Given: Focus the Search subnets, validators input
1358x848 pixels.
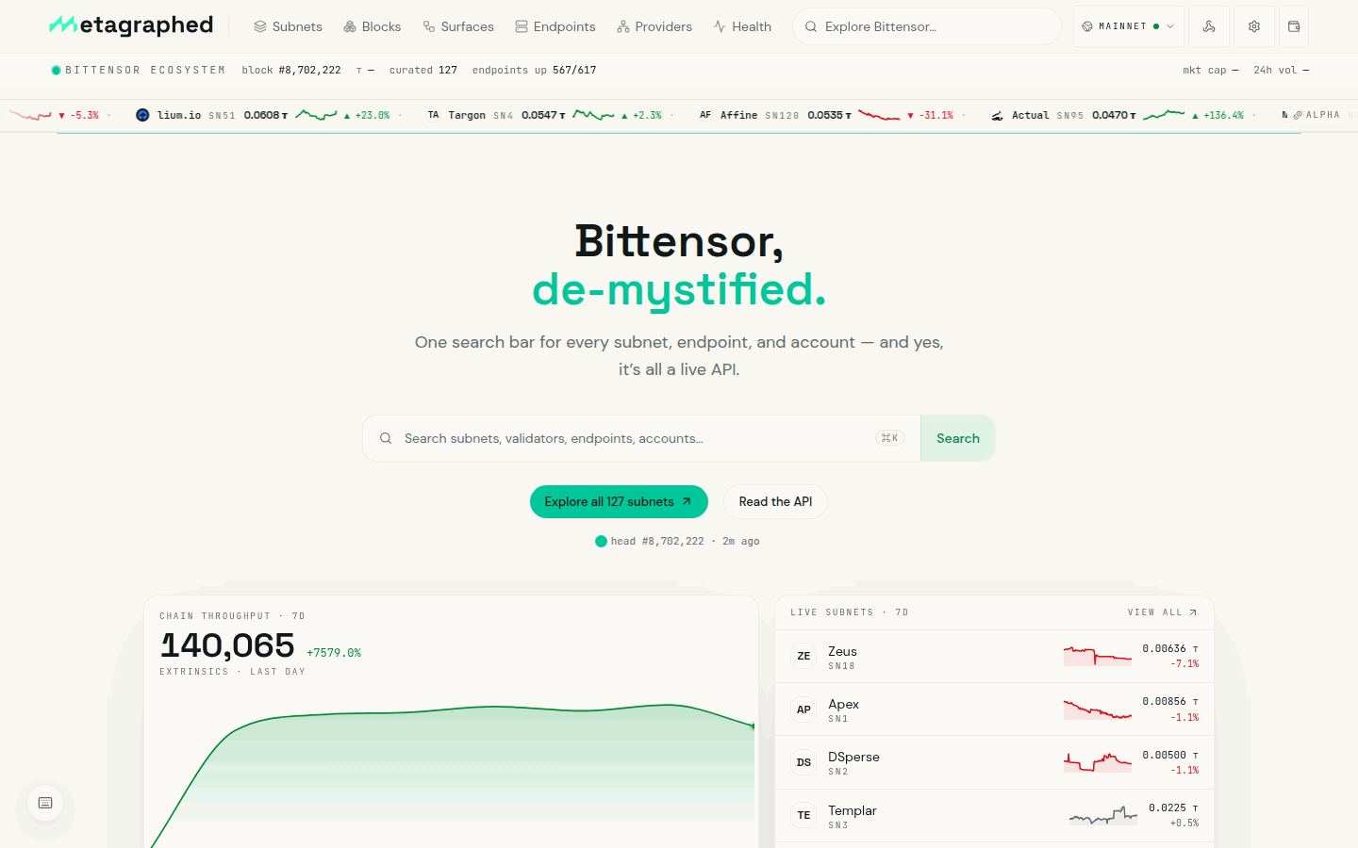Looking at the screenshot, I should click(641, 438).
